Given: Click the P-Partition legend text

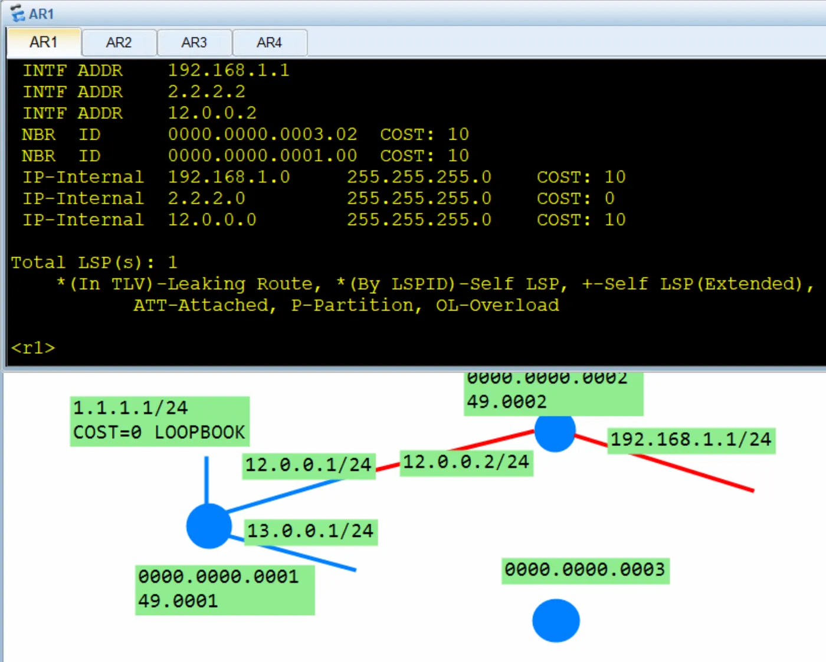Looking at the screenshot, I should click(x=354, y=305).
